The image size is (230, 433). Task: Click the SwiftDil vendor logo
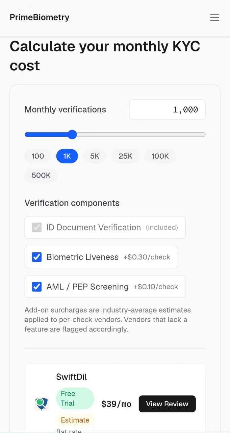point(42,404)
